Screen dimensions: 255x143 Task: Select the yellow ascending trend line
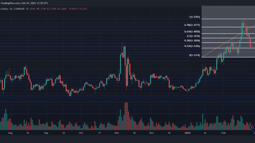(228, 41)
